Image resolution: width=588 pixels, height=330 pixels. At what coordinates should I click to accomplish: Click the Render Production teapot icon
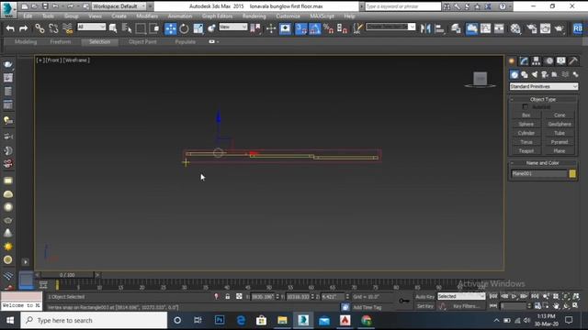(560, 28)
